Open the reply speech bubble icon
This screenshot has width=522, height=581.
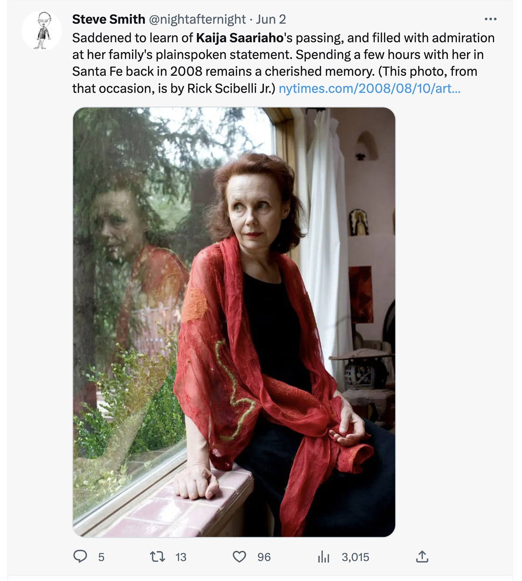80,557
